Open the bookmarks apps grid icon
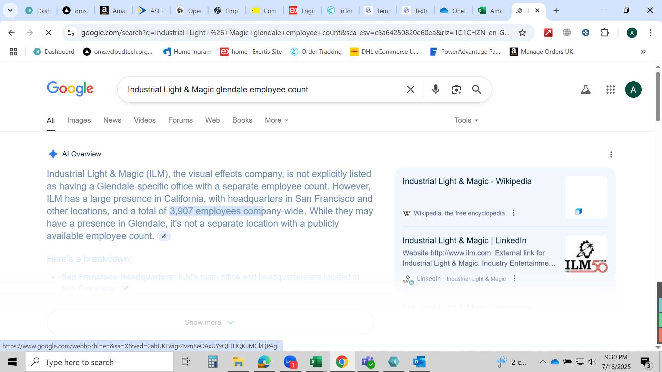The image size is (662, 372). (x=13, y=52)
